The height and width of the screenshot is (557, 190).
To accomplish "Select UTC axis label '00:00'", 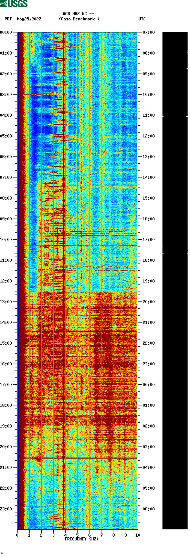I will tap(149, 385).
